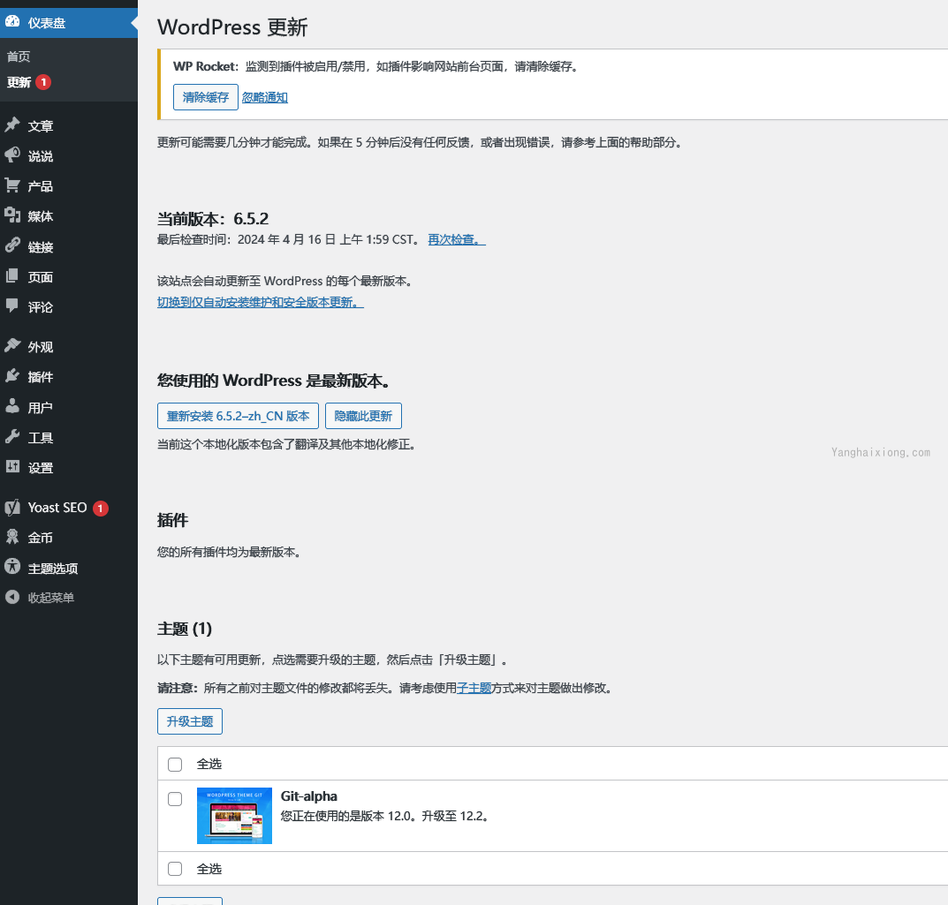Click the wrench icon for 工具
Image resolution: width=948 pixels, height=905 pixels.
(x=12, y=437)
